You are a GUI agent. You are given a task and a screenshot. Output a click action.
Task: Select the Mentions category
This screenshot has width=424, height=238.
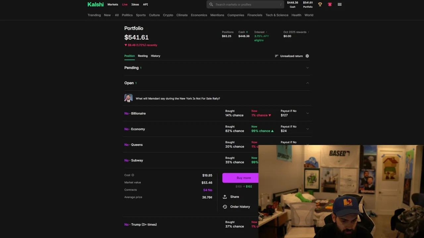pos(217,15)
